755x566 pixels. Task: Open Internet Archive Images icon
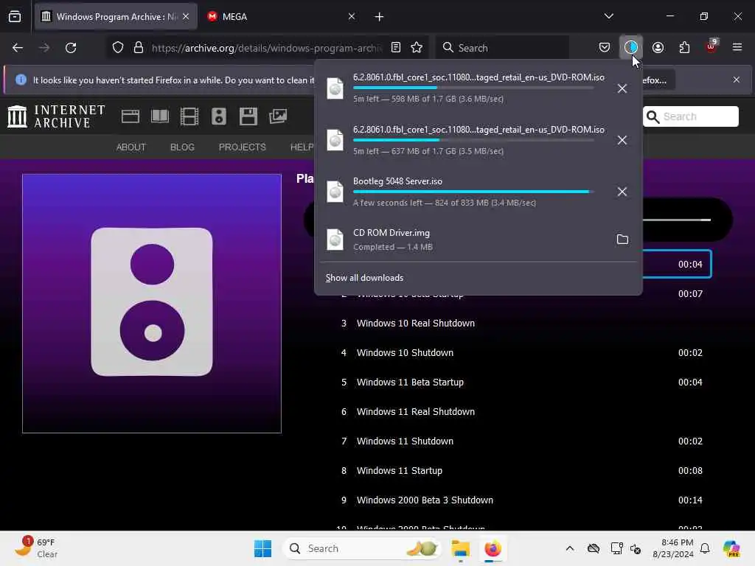point(278,116)
